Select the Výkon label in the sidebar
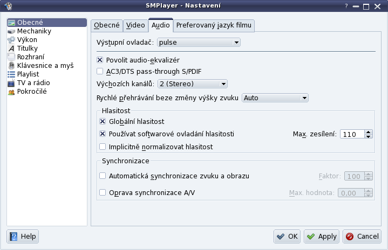This screenshot has width=388, height=250. (27, 40)
